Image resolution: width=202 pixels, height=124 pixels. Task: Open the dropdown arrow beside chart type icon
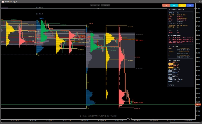[x=16, y=2]
